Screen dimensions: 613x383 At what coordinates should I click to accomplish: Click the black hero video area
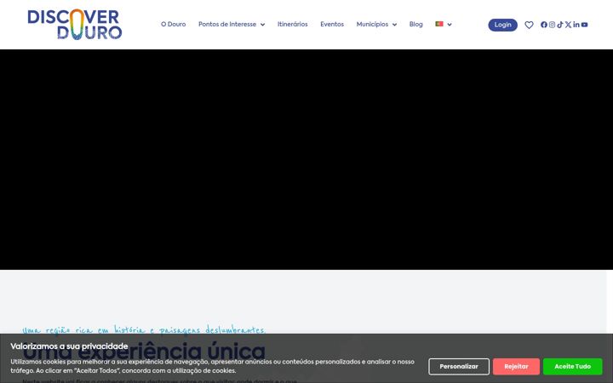pyautogui.click(x=306, y=159)
